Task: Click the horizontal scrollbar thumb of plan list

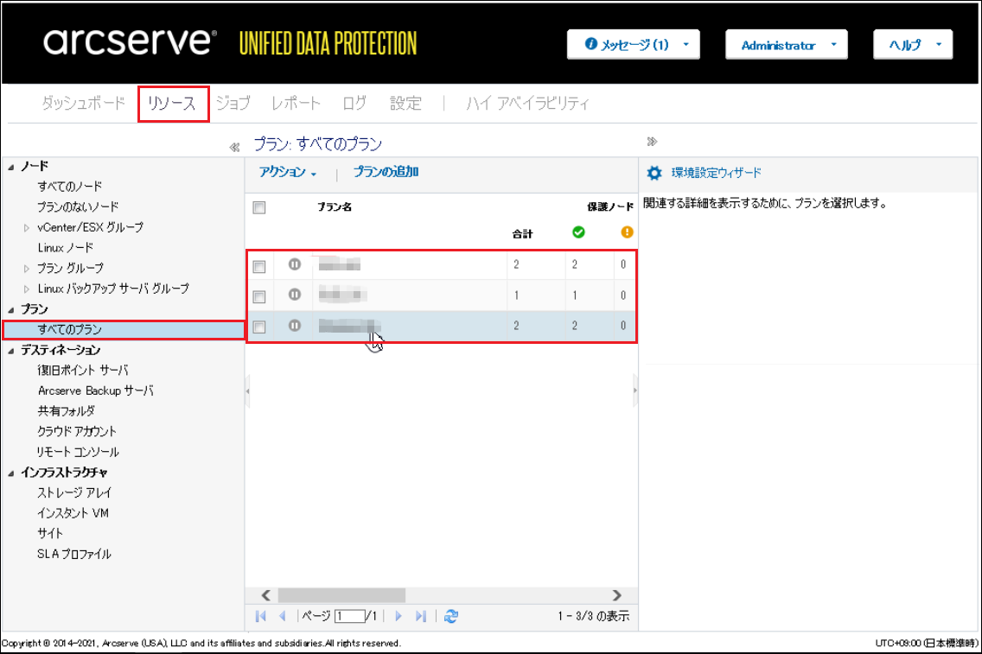Action: pos(341,595)
